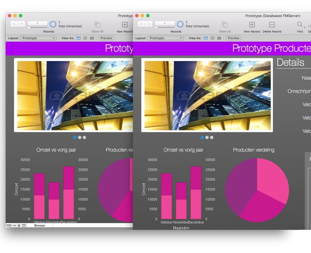Toggle the second slideshow page dot

click(x=207, y=137)
